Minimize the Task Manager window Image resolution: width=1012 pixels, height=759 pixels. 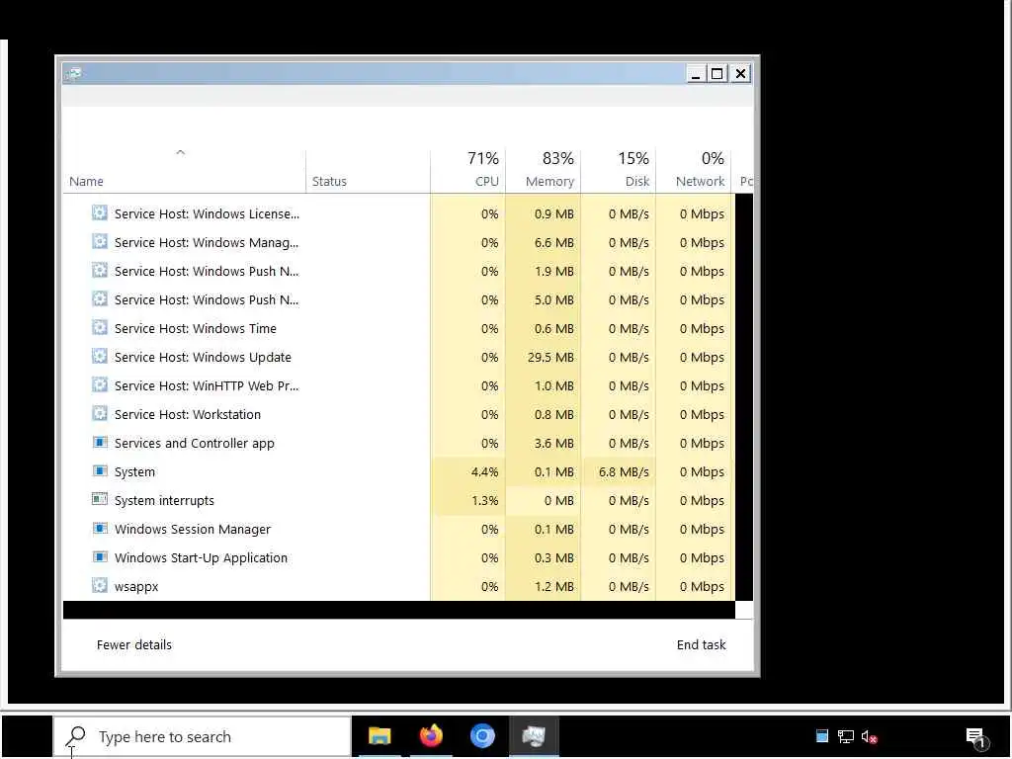click(x=696, y=73)
